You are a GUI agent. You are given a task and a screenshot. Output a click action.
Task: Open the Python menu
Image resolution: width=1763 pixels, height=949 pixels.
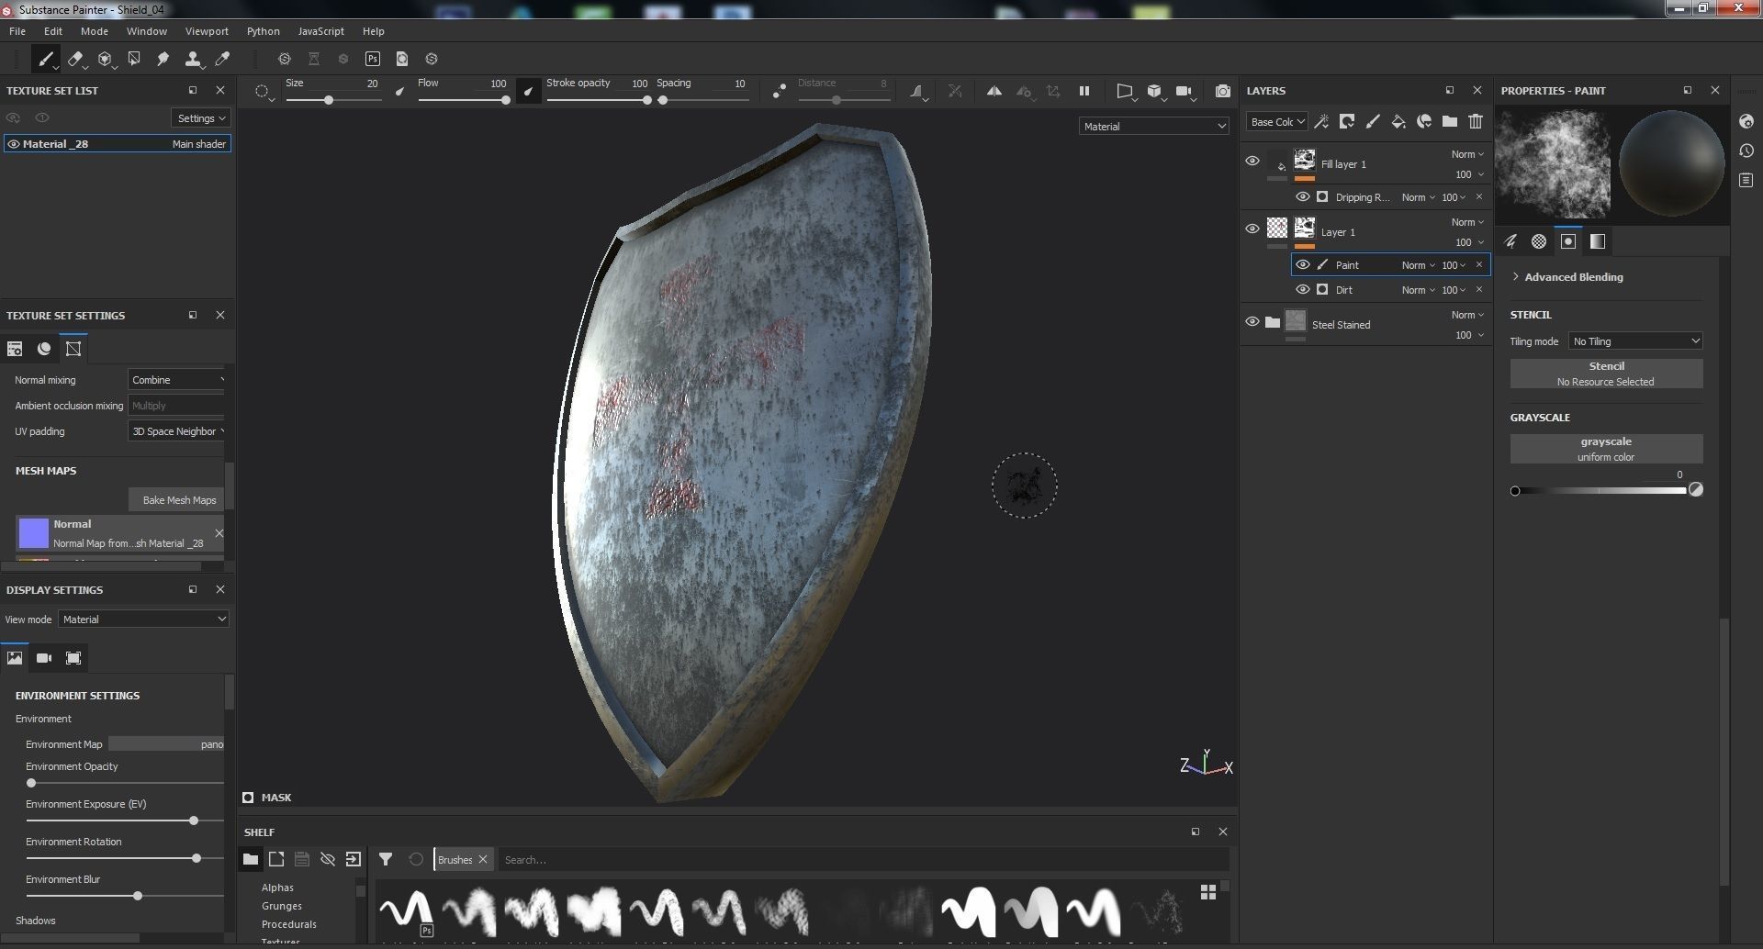[x=263, y=30]
